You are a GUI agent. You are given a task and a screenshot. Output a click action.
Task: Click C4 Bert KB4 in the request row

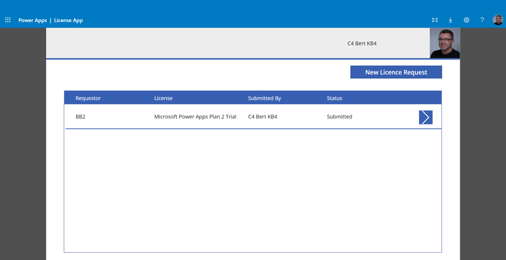click(263, 117)
